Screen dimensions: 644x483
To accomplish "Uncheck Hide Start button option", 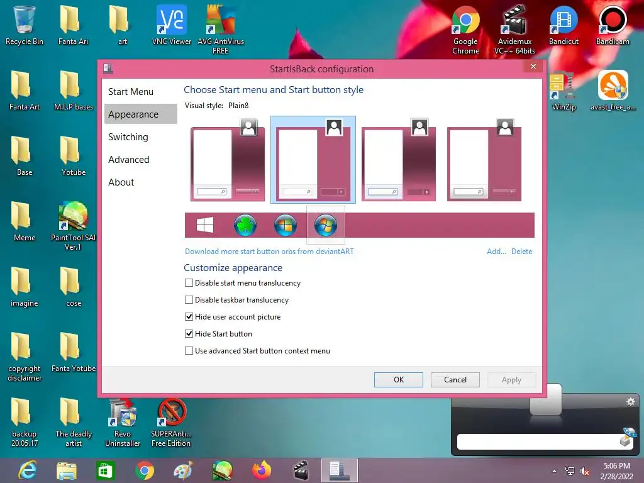I will pos(189,334).
